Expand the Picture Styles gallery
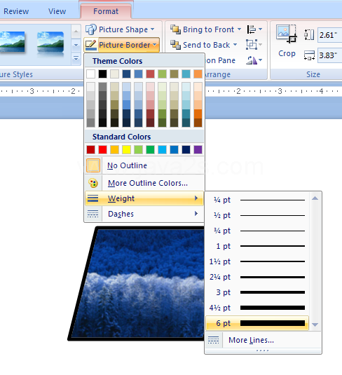The width and height of the screenshot is (342, 375). tap(76, 58)
